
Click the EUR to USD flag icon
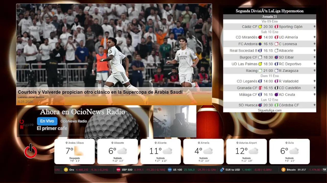pyautogui.click(x=222, y=170)
